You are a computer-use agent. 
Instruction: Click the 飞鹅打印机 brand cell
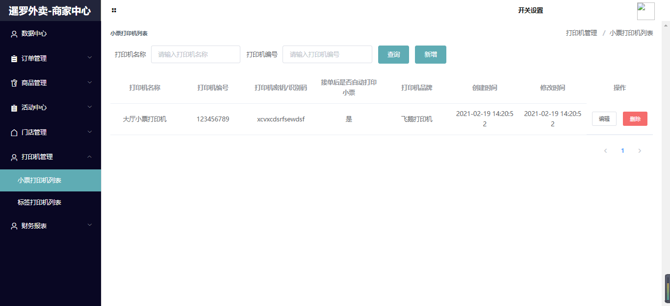417,119
